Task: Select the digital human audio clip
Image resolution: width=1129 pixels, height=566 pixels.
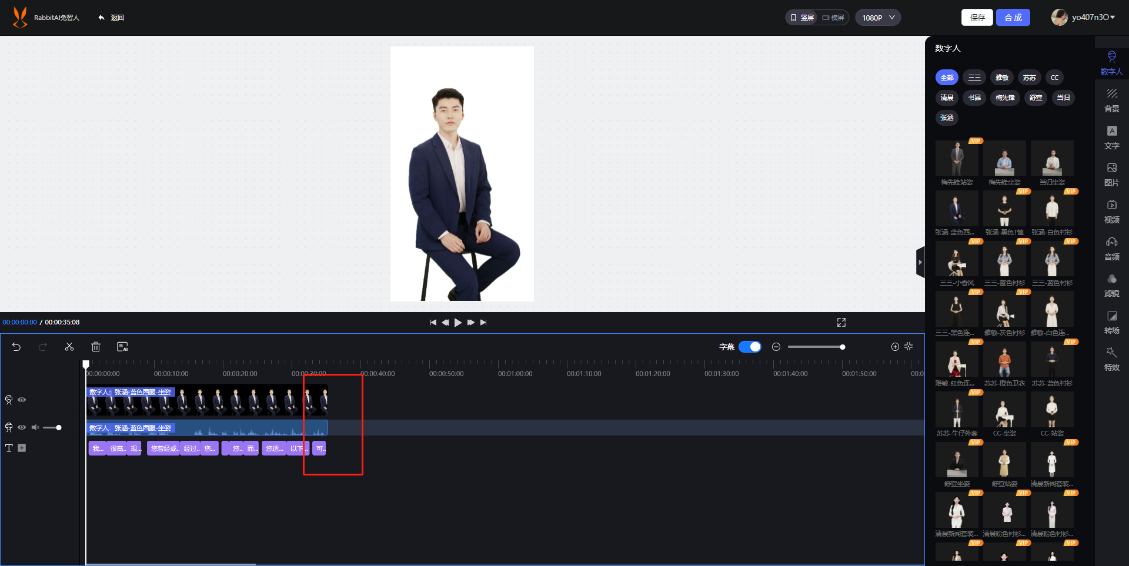Action: 207,428
